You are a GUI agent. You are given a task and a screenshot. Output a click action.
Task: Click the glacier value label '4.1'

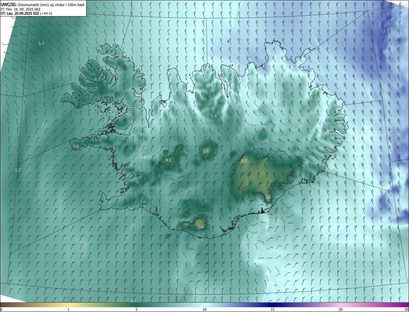coord(168,160)
